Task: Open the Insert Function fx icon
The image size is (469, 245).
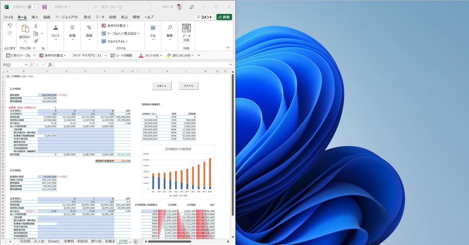Action: tap(50, 65)
